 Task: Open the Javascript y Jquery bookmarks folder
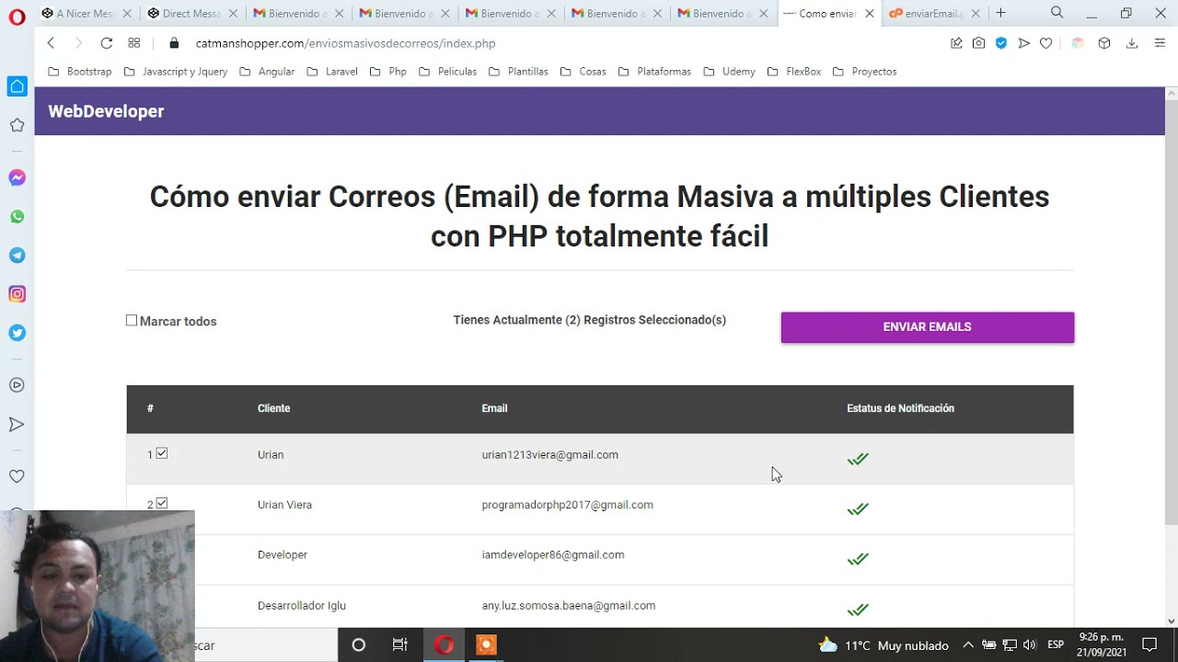(x=176, y=72)
